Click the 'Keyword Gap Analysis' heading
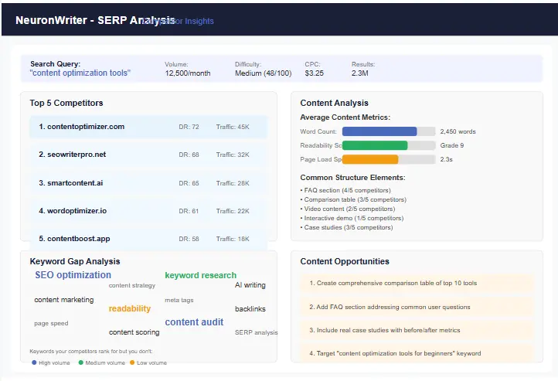Screen dimensions: 558x381 [75, 261]
